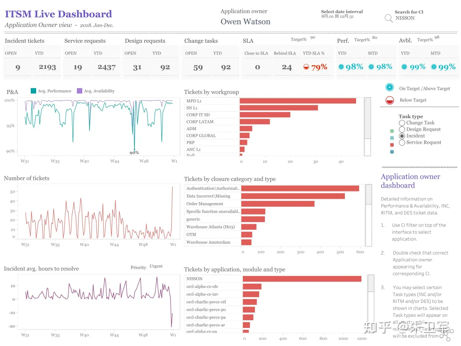
Task: Click the Avg. Performance teal legend swatch
Action: click(x=33, y=91)
